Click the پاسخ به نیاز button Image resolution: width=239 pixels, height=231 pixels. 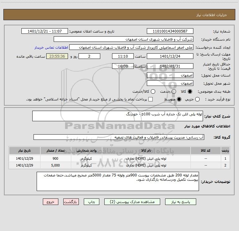pos(180,202)
